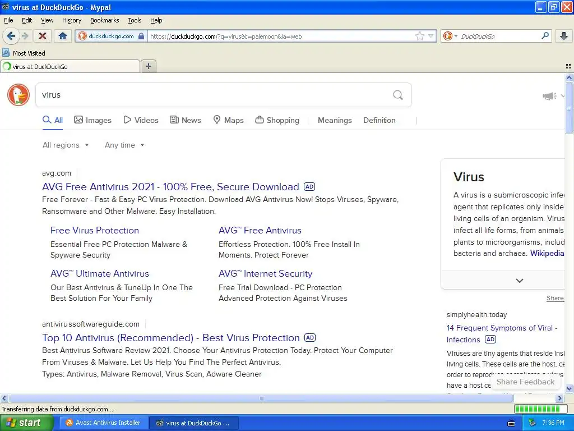The image size is (574, 431).
Task: Click avg.com result domain text
Action: [x=57, y=173]
